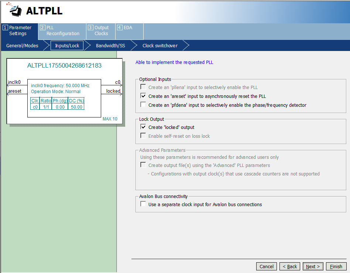This screenshot has width=350, height=273.
Task: Click the 'Ratio' column header cell
Action: 46,101
